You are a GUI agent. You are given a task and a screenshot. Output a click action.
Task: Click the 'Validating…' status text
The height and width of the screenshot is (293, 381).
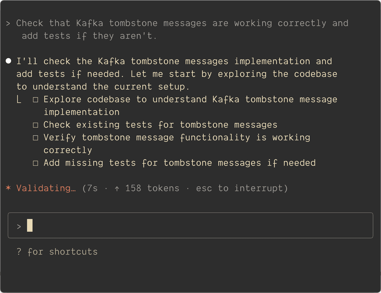point(46,188)
